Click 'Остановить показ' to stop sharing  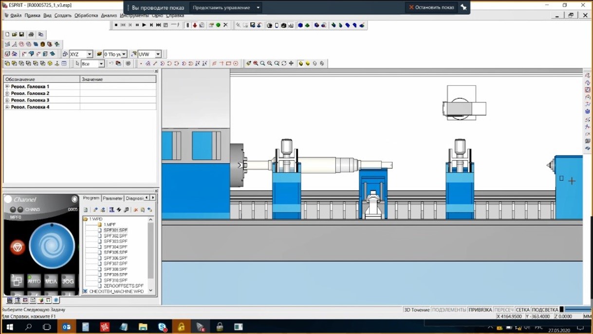coord(431,8)
